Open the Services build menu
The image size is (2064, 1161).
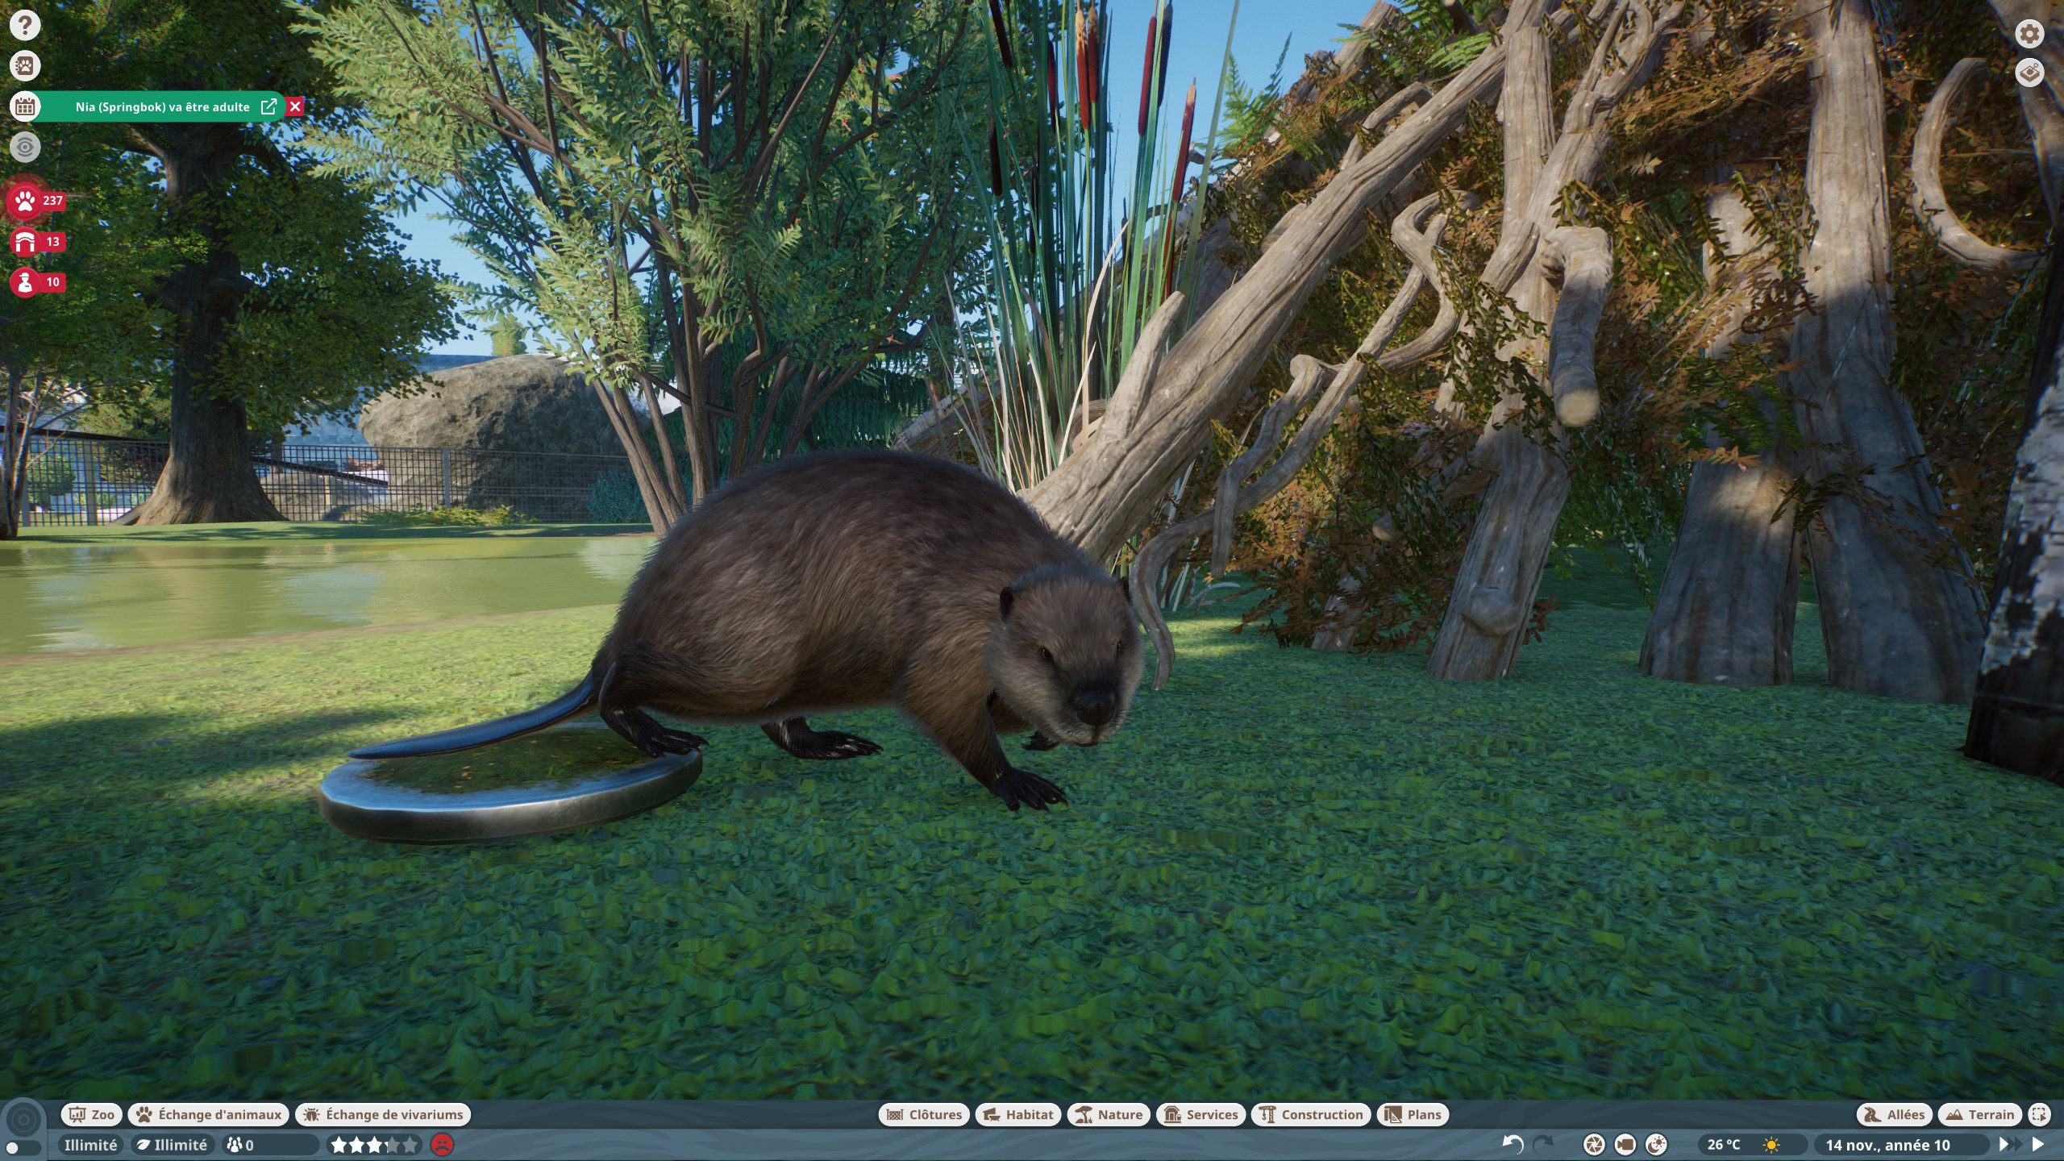click(1201, 1114)
